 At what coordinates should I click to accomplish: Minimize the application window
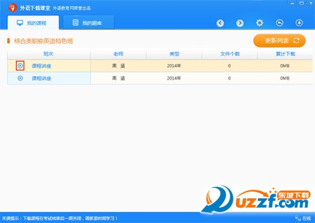tap(292, 3)
